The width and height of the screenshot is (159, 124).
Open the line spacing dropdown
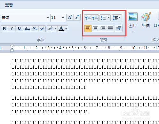[x=117, y=18]
